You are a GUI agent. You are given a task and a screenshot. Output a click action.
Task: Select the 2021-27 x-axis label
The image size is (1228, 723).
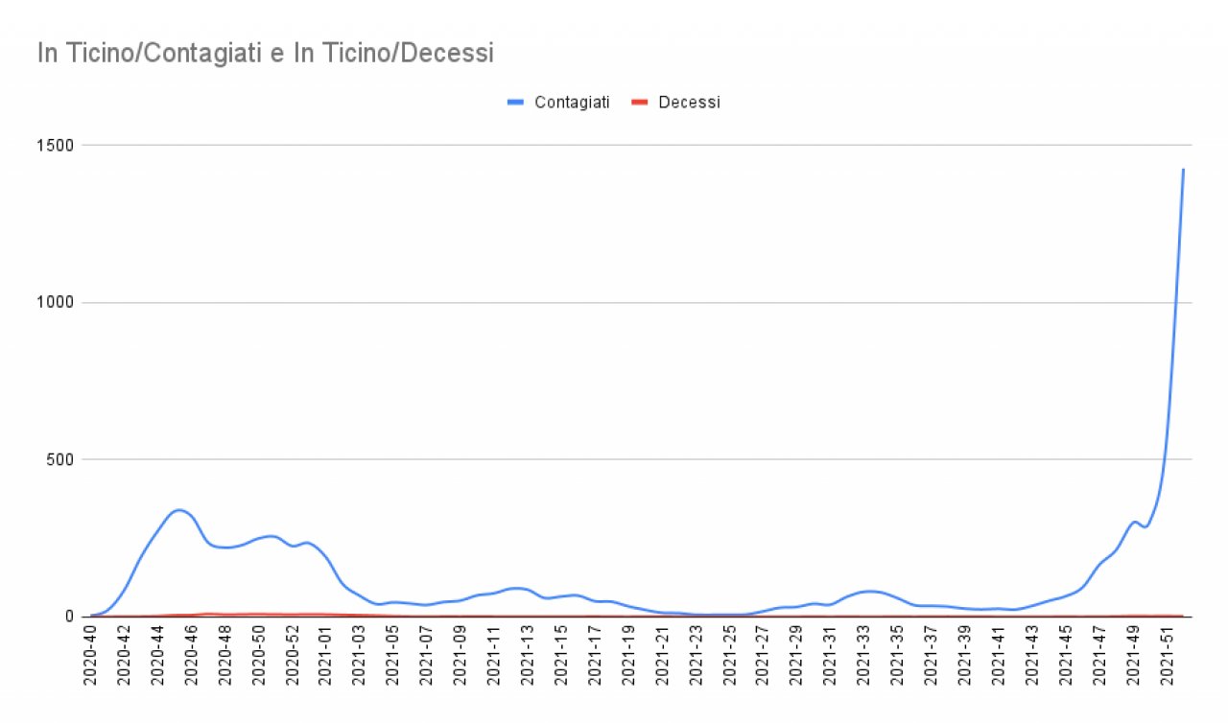tap(763, 655)
